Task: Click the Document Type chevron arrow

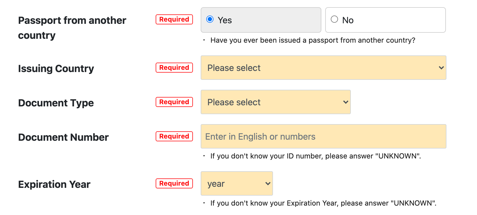Action: [346, 102]
